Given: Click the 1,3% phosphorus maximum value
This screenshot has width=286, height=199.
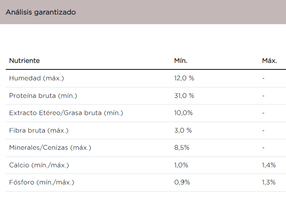Looking at the screenshot, I should (x=268, y=182).
